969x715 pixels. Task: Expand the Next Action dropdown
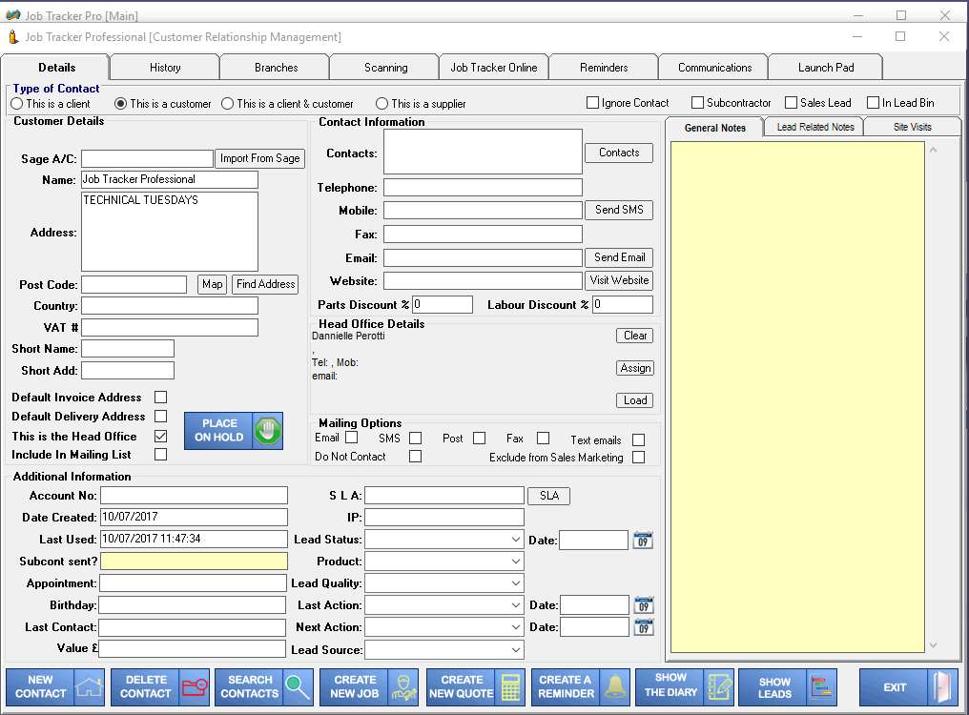pos(515,627)
